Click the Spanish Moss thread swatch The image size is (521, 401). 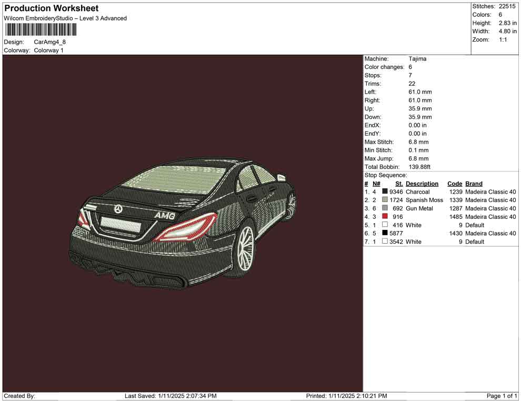(x=385, y=200)
